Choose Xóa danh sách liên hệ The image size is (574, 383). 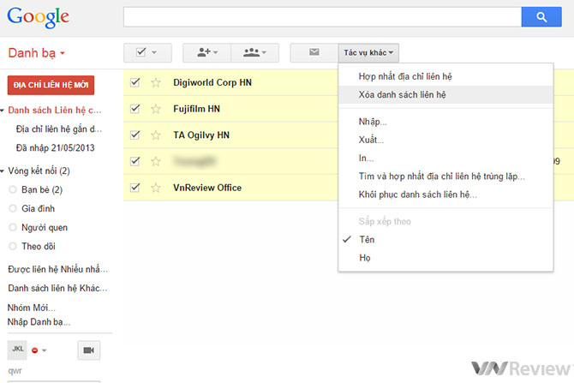coord(401,95)
